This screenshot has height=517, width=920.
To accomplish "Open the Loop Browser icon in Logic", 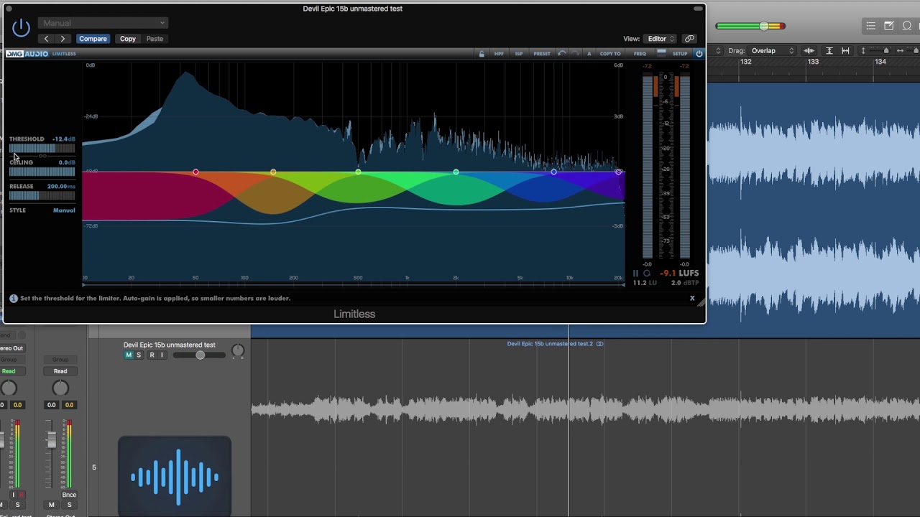I will [x=907, y=26].
